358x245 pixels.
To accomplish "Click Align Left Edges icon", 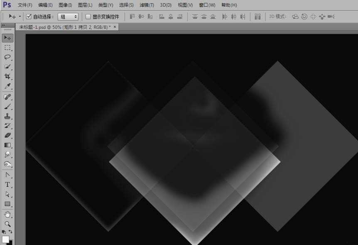I will (162, 17).
